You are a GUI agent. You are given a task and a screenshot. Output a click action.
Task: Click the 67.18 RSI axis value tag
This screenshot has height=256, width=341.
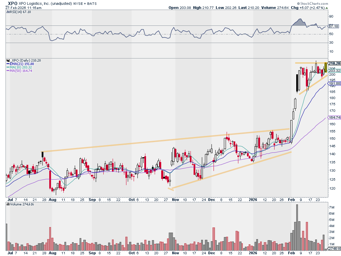334,26
